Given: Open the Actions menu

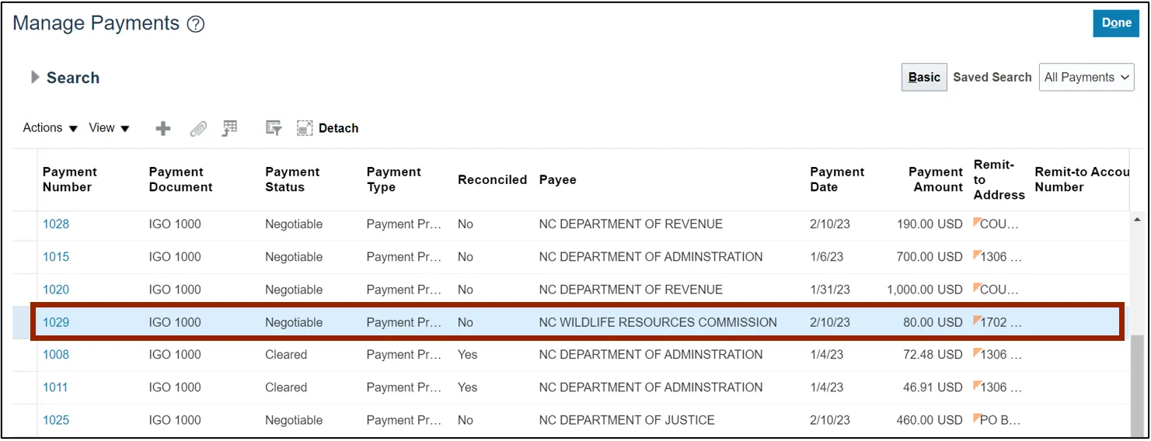Looking at the screenshot, I should click(51, 128).
